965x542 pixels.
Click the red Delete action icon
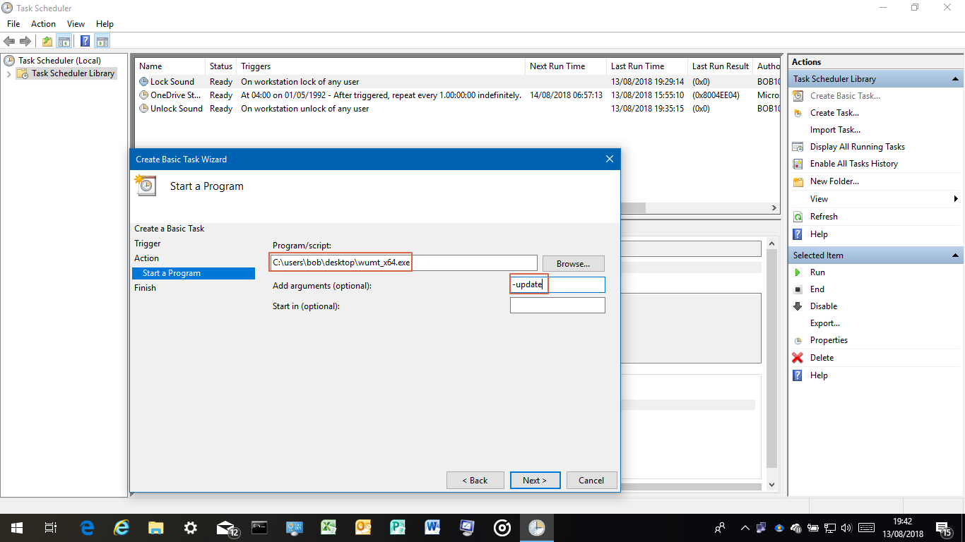798,358
